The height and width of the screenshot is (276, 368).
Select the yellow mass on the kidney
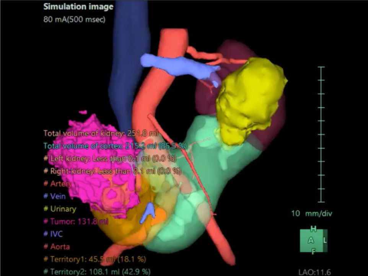(249, 100)
